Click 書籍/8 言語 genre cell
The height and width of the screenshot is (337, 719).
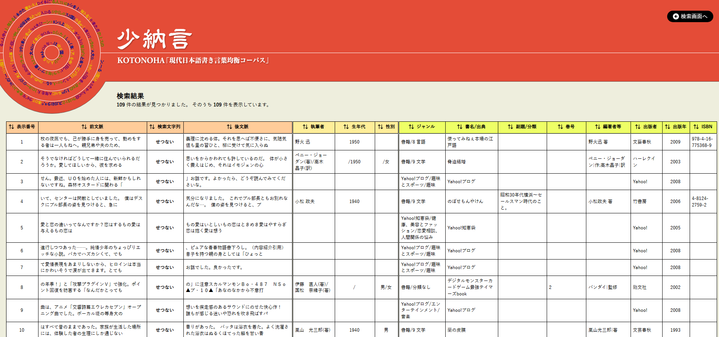pyautogui.click(x=422, y=142)
